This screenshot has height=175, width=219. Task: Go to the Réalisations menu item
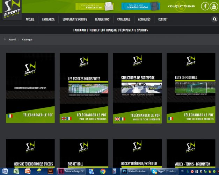pos(102,20)
